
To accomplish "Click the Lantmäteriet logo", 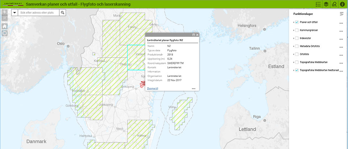I will tap(12, 4).
